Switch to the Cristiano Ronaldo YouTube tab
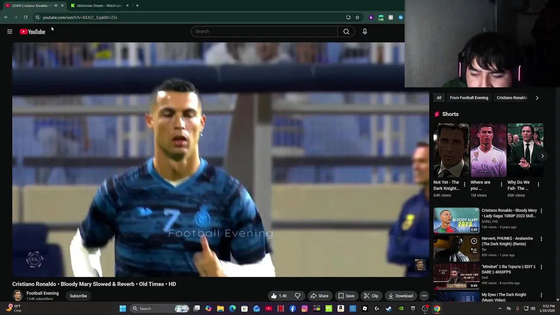This screenshot has height=315, width=560. click(31, 6)
